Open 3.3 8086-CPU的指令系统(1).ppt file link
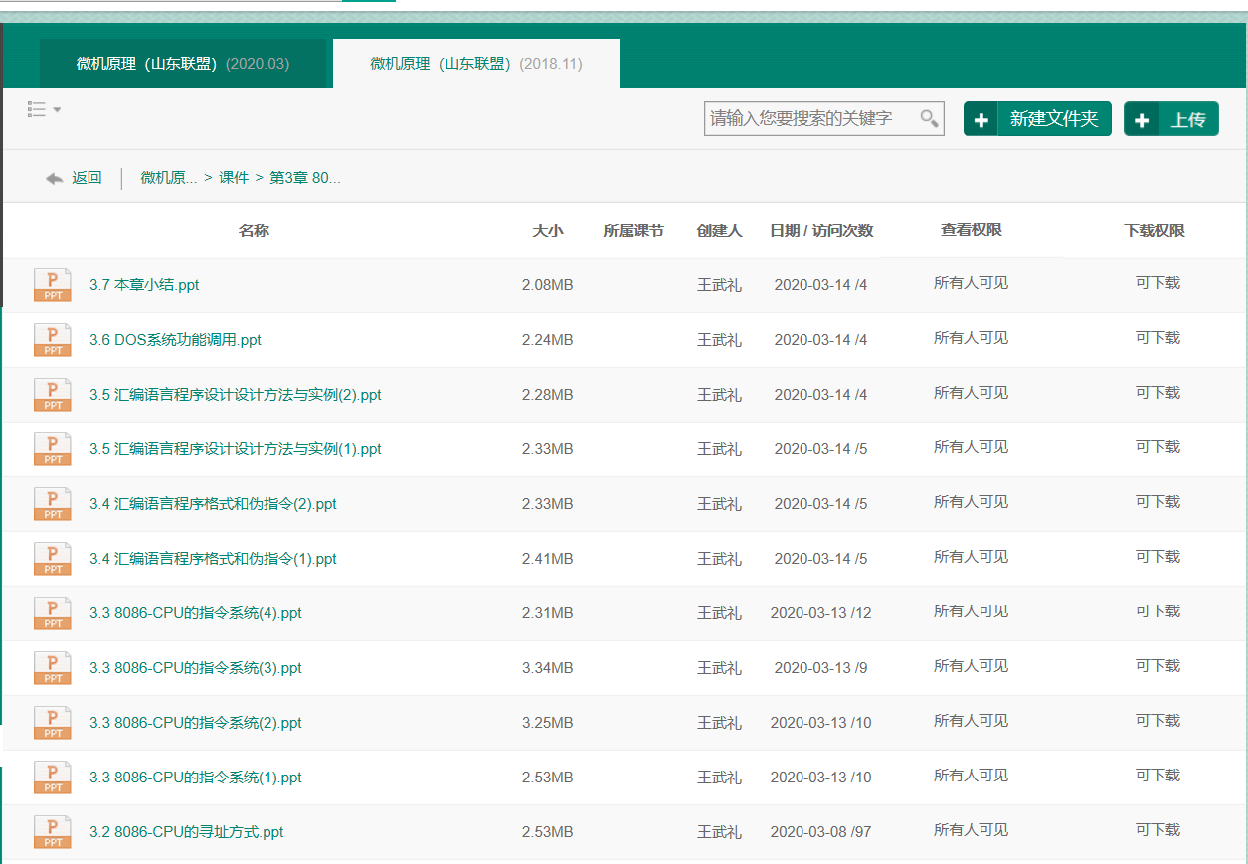The image size is (1248, 864). 195,778
